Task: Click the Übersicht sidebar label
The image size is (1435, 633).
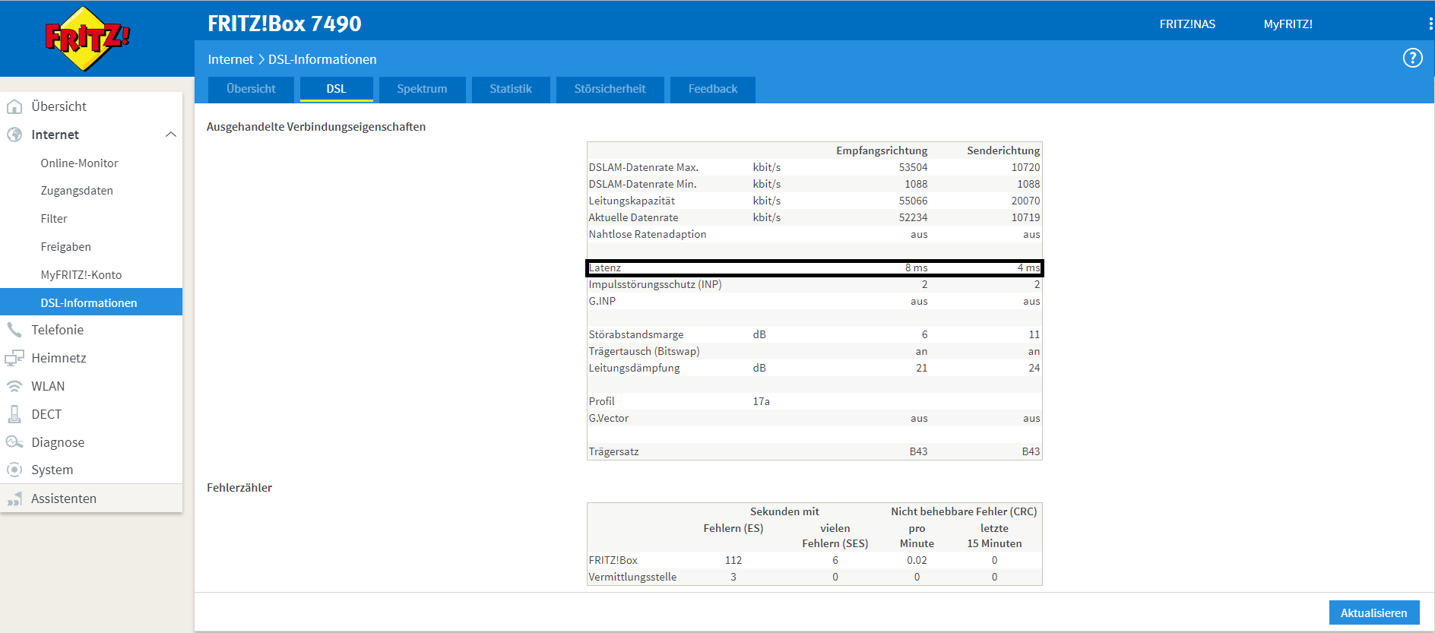Action: [59, 106]
